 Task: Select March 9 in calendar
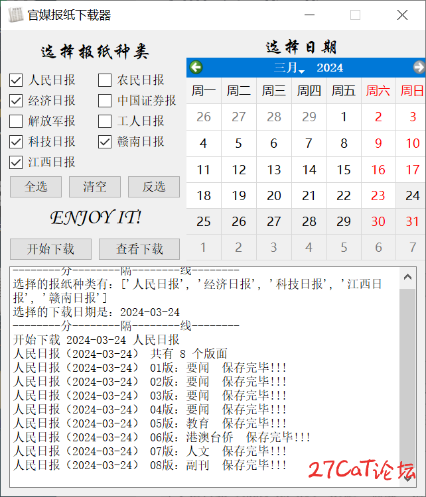(378, 143)
